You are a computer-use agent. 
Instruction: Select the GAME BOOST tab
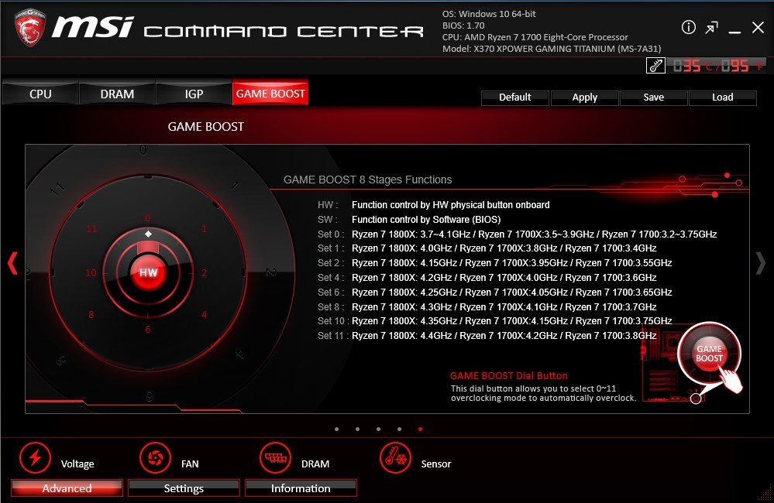tap(270, 93)
